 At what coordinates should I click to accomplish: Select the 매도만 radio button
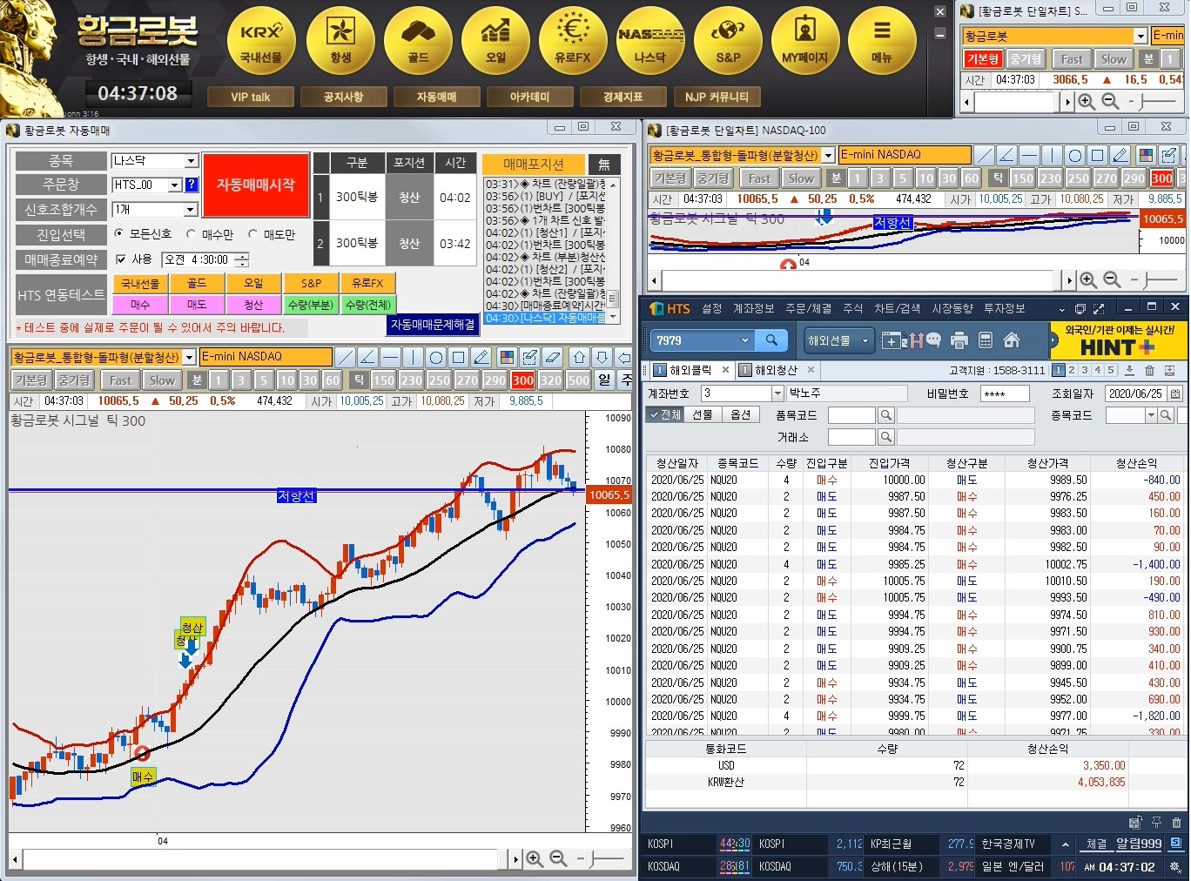click(x=253, y=233)
